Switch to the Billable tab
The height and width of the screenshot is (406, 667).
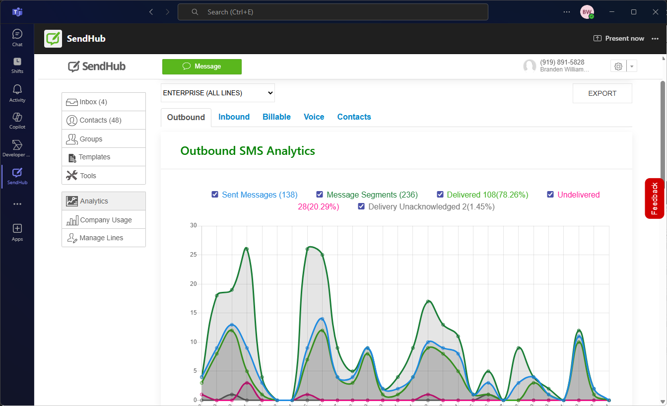[x=276, y=117]
